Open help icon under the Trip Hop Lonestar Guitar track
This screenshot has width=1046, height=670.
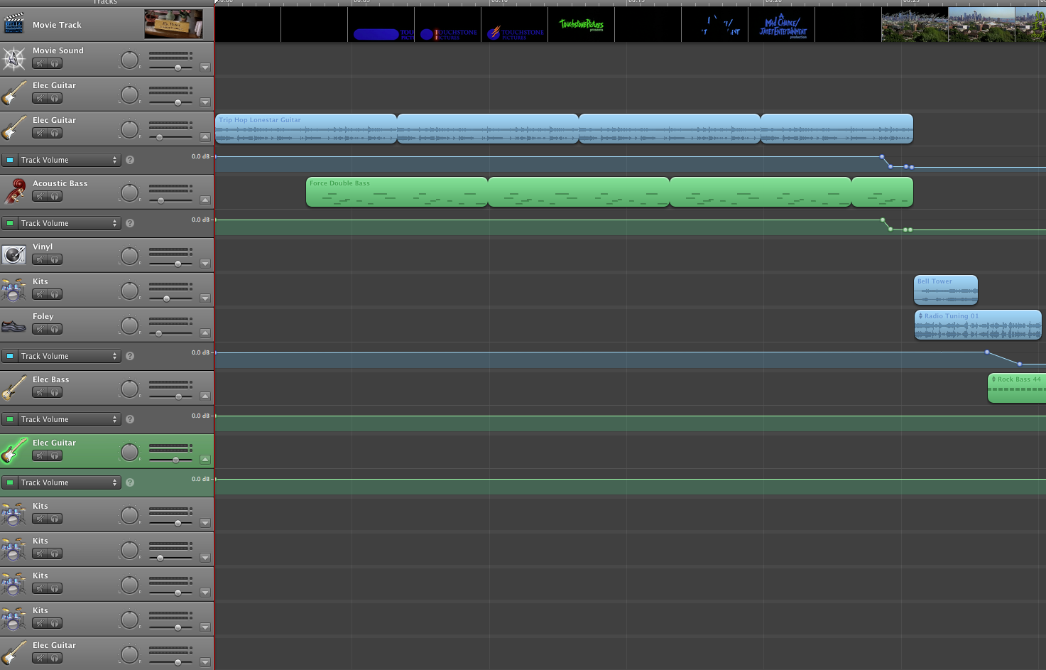(x=130, y=160)
